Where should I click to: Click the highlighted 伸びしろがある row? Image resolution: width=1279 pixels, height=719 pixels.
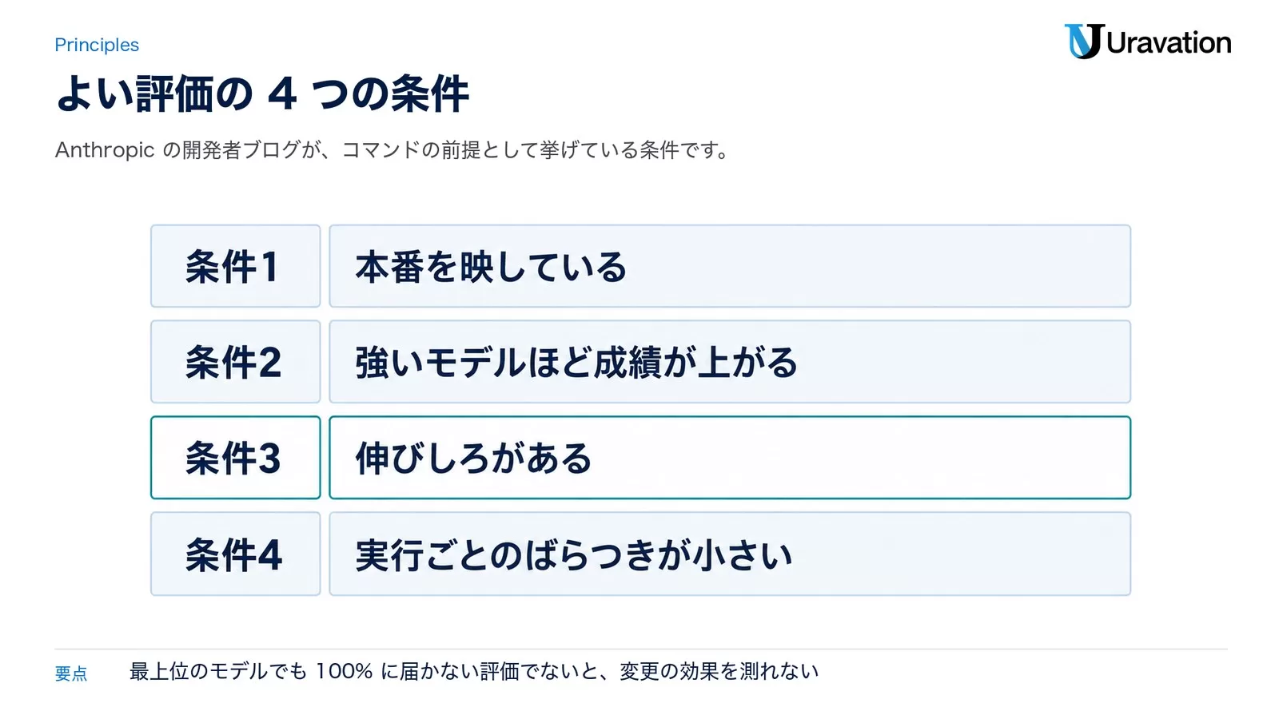[x=730, y=458]
